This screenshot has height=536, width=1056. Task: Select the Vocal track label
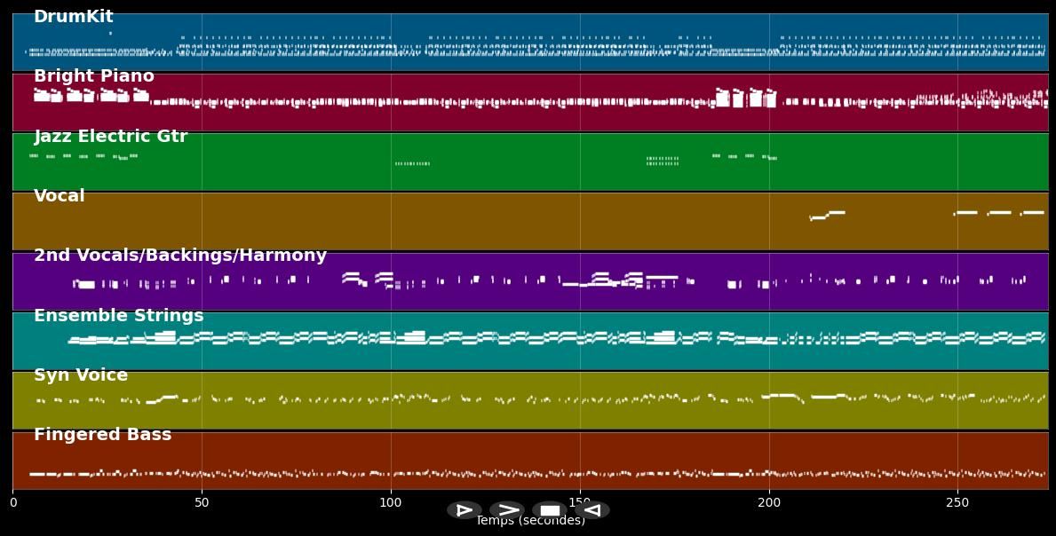pos(60,196)
